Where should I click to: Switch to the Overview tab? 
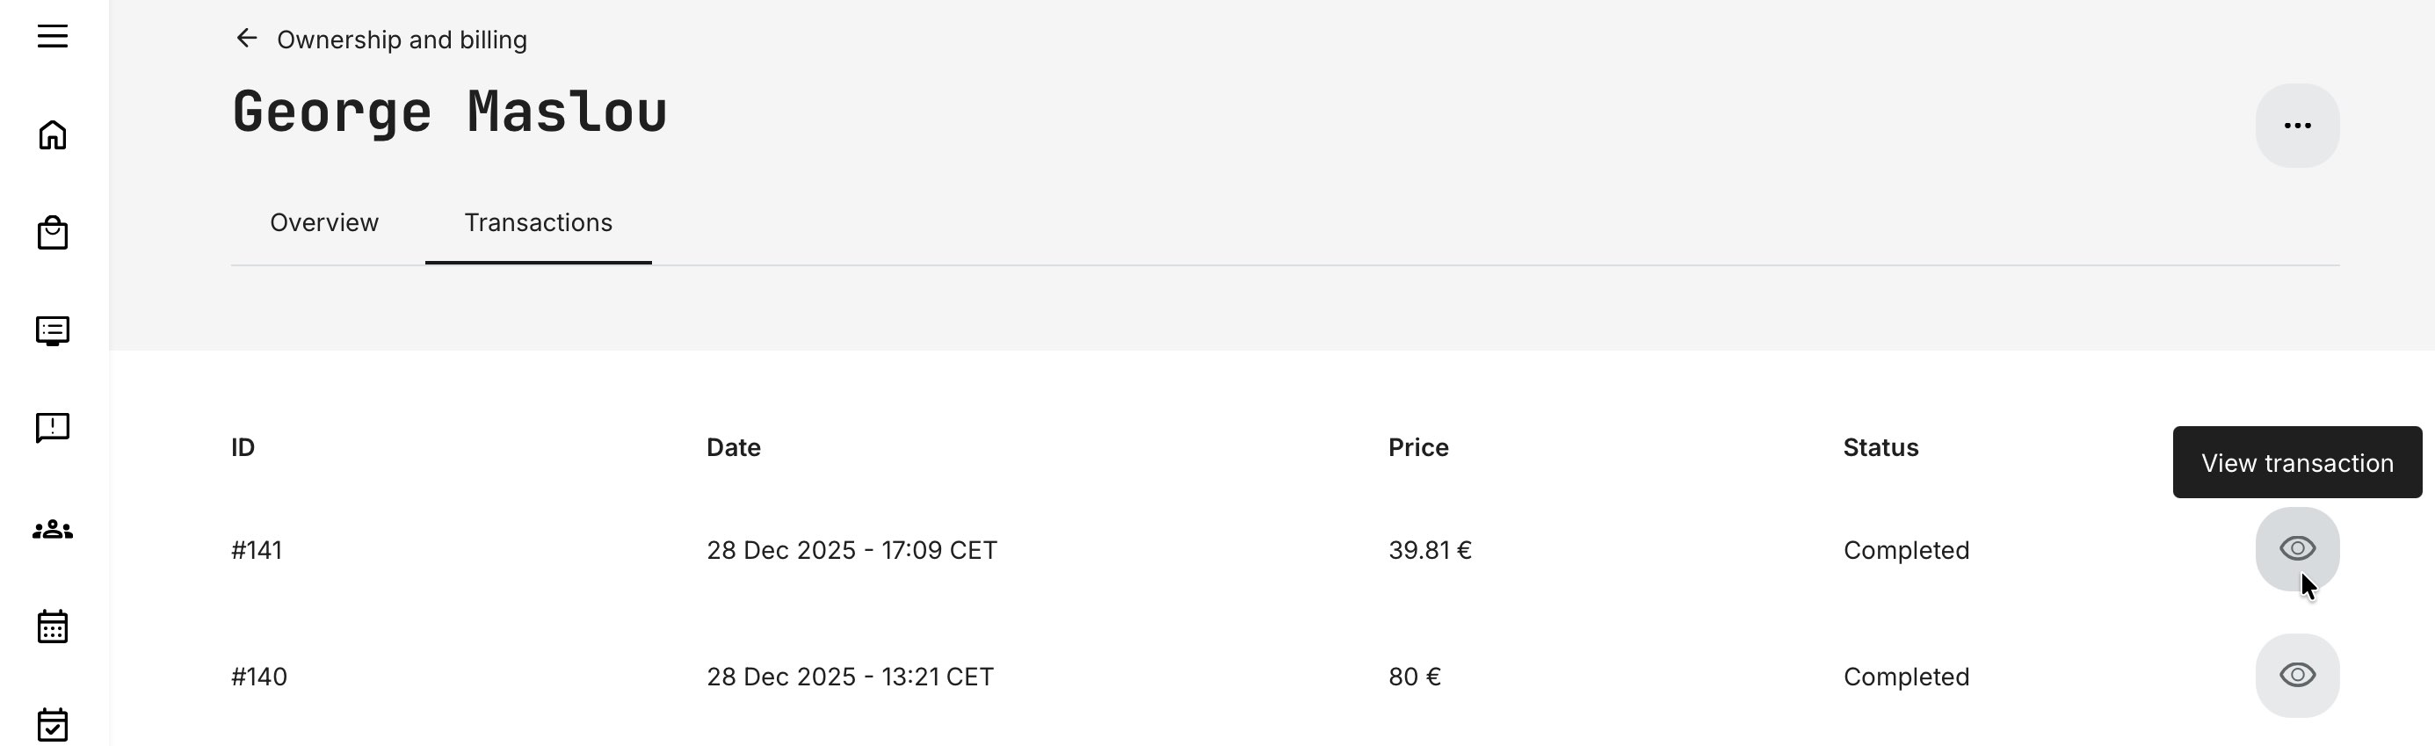pos(324,223)
